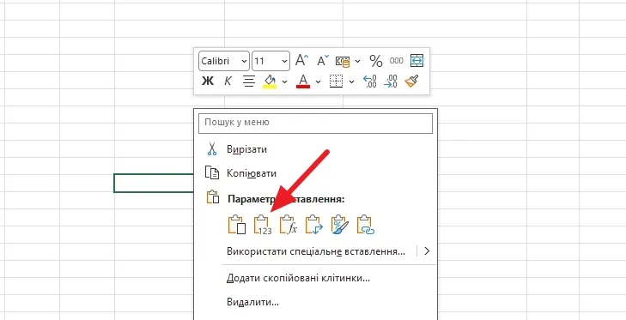This screenshot has height=320, width=626.
Task: Decrease font size with small A icon
Action: (323, 61)
